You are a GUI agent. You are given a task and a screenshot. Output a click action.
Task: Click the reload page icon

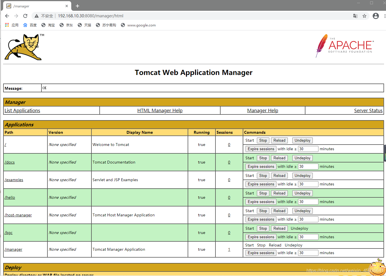[25, 16]
